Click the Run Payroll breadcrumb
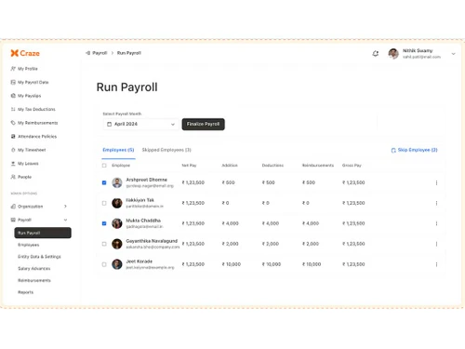 129,53
